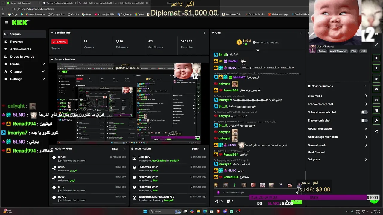The width and height of the screenshot is (383, 215).
Task: Click the broadcast signal icon in right rail
Action: (376, 100)
